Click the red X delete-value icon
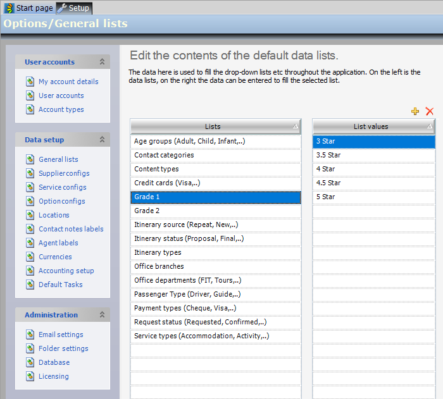This screenshot has height=399, width=443. [x=430, y=111]
